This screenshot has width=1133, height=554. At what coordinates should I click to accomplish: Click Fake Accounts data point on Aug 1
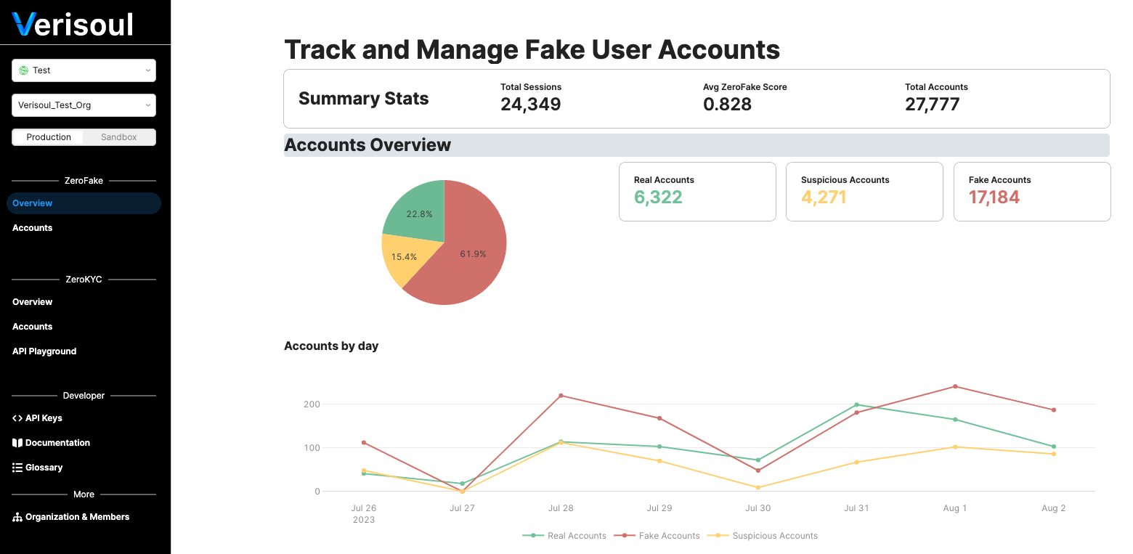(955, 386)
